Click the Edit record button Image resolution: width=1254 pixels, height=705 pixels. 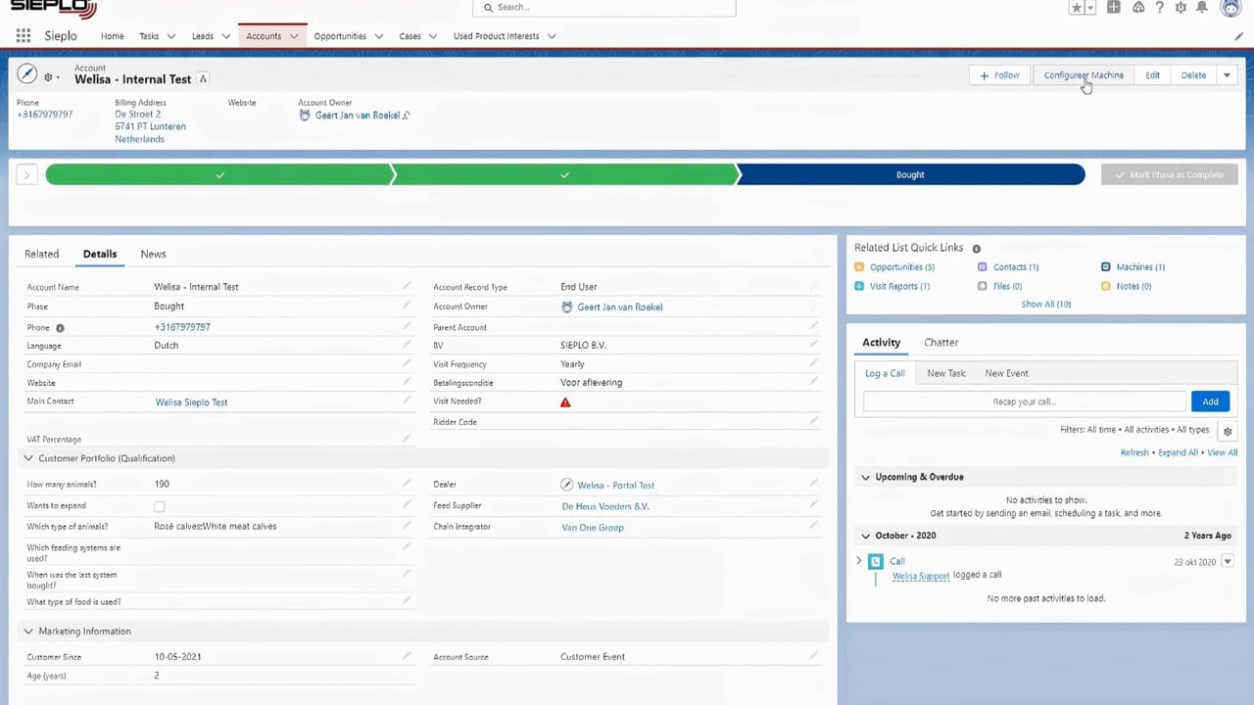tap(1152, 75)
